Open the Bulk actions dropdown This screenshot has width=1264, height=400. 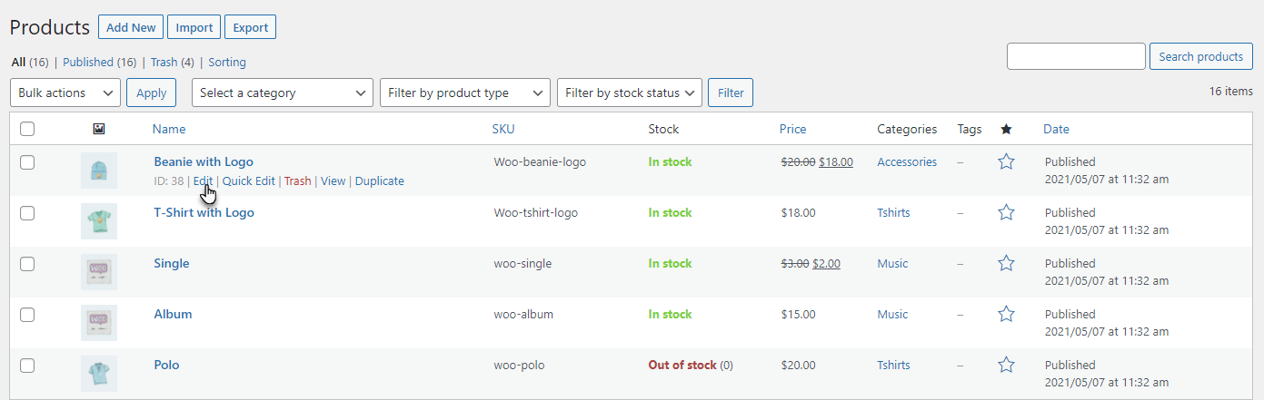coord(65,93)
